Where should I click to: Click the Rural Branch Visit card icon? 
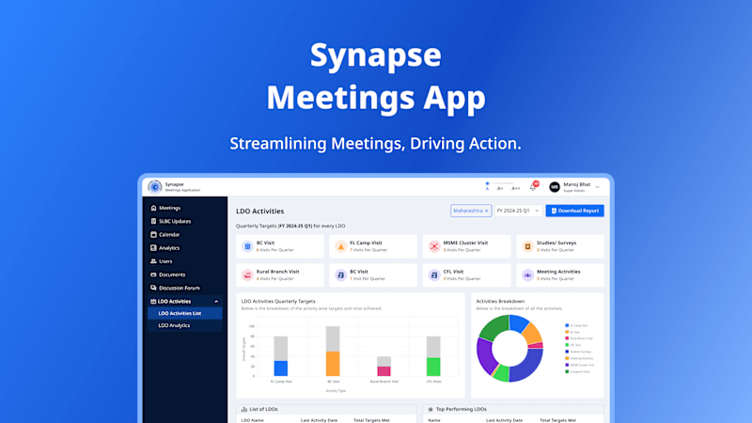tap(247, 275)
